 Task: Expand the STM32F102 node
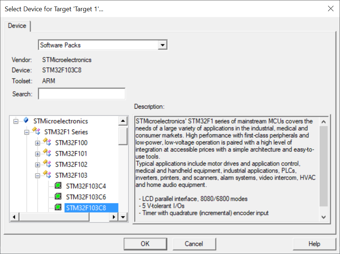point(37,165)
